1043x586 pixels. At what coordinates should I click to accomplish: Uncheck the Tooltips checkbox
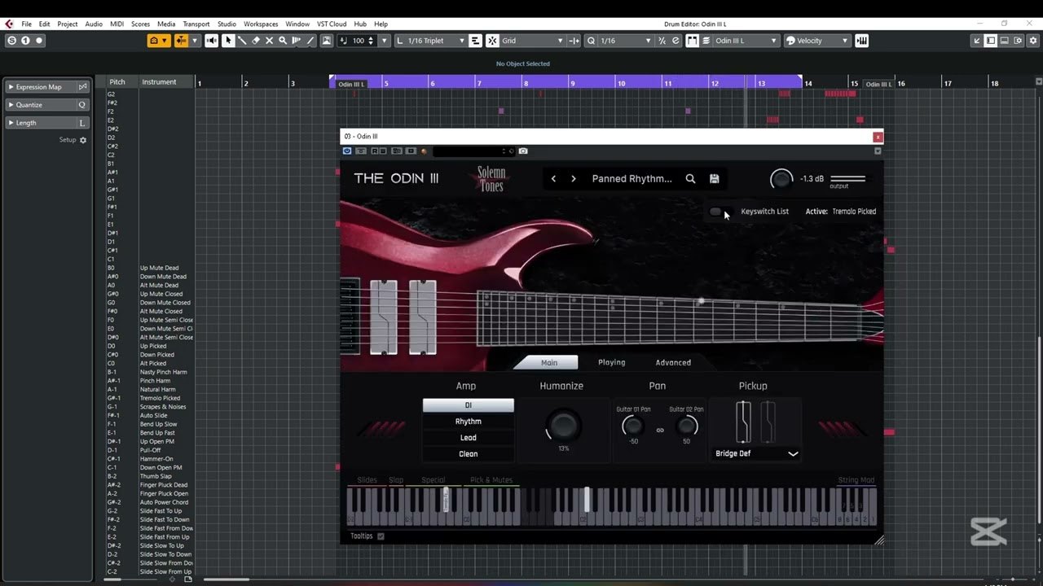tap(381, 536)
